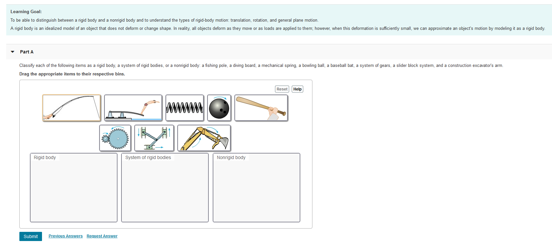Open the Previous Answers link
Screen dimensions: 552x243
(66, 236)
